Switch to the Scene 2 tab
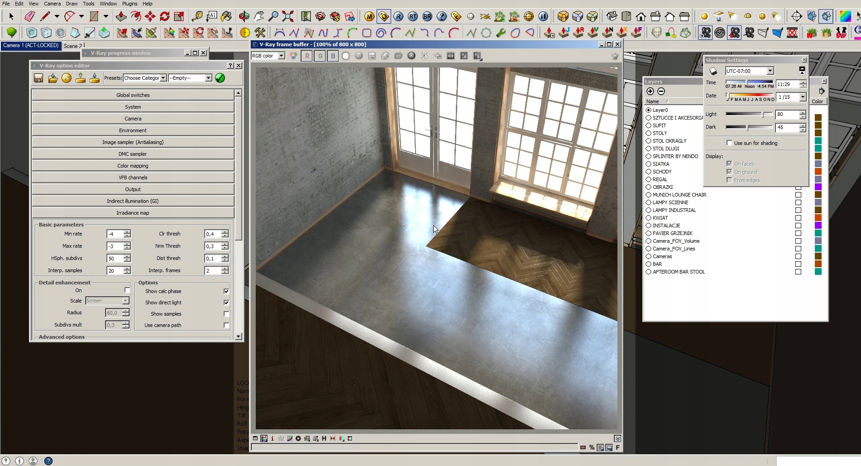This screenshot has width=861, height=466. [72, 46]
